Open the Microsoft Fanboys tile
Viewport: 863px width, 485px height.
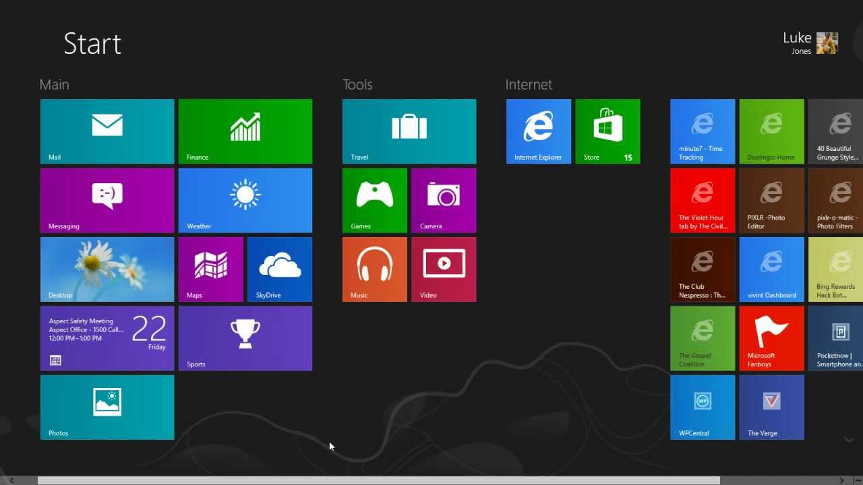771,338
